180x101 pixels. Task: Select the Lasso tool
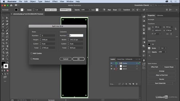[7, 21]
